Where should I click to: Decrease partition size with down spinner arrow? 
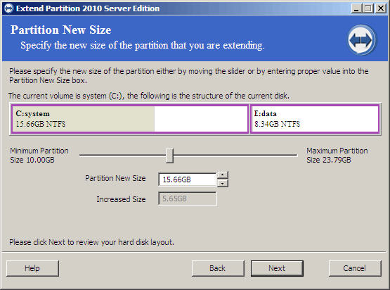coord(222,184)
